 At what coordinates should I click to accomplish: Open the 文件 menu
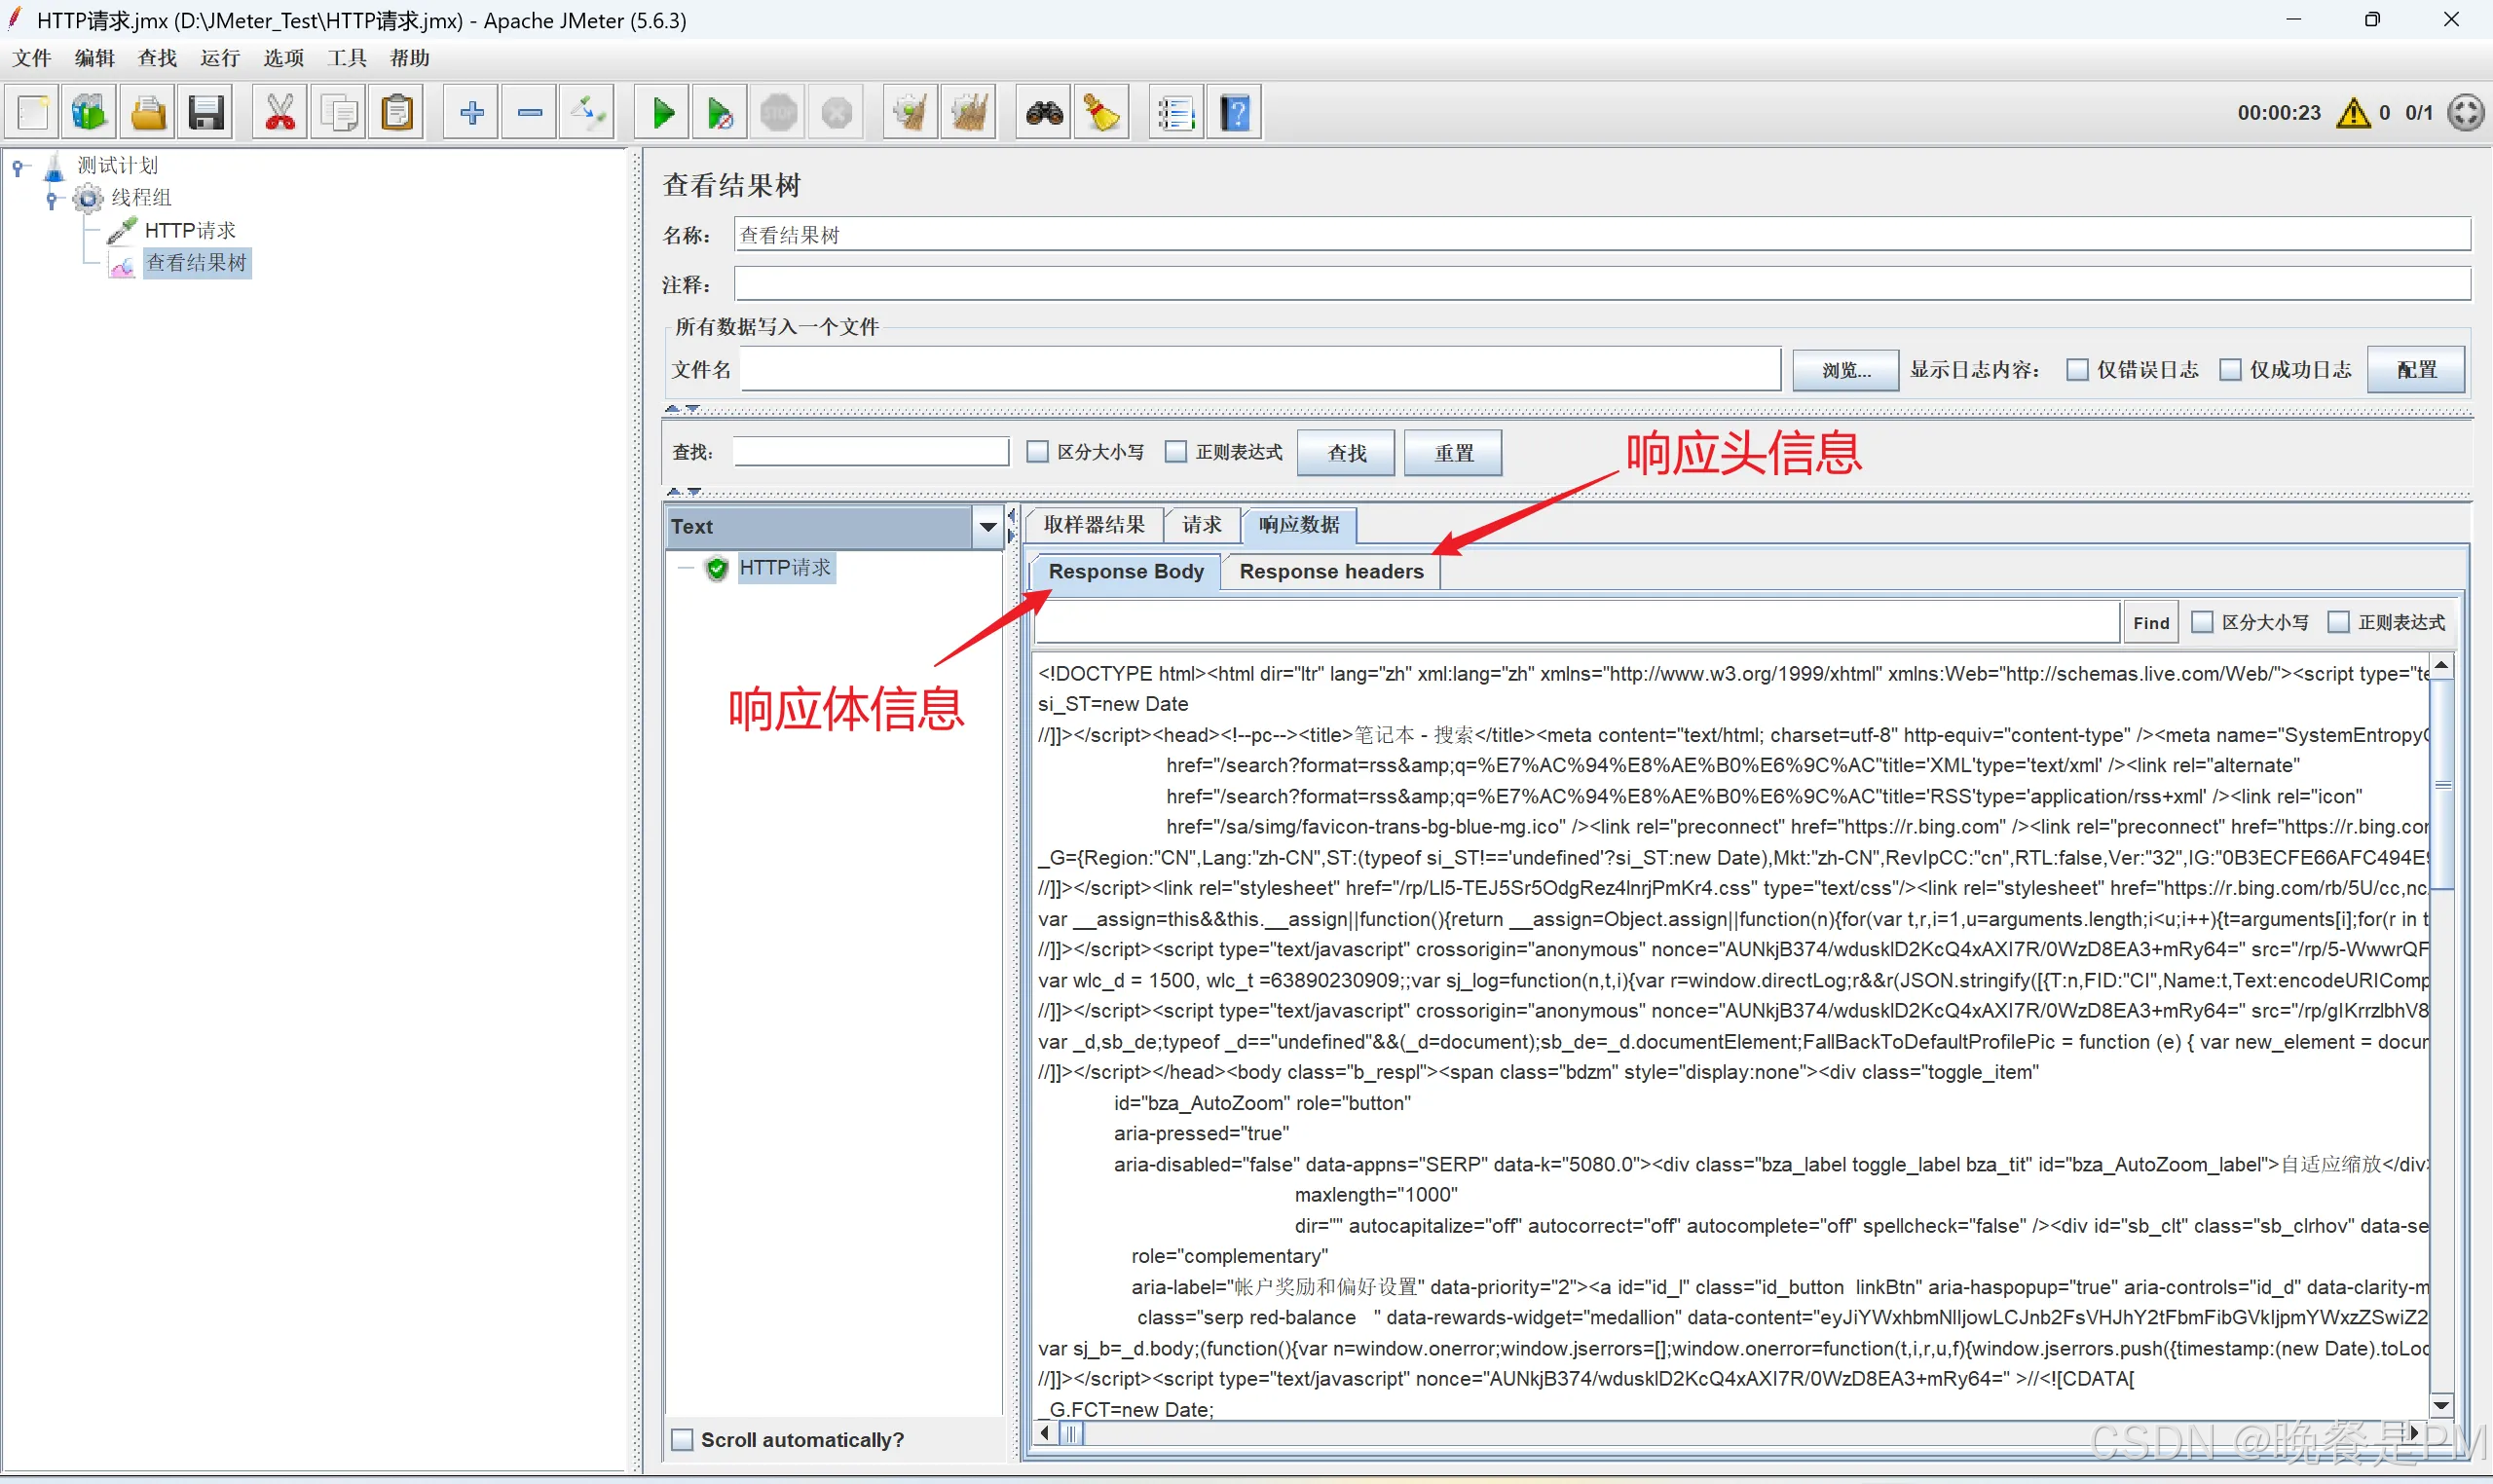coord(32,58)
